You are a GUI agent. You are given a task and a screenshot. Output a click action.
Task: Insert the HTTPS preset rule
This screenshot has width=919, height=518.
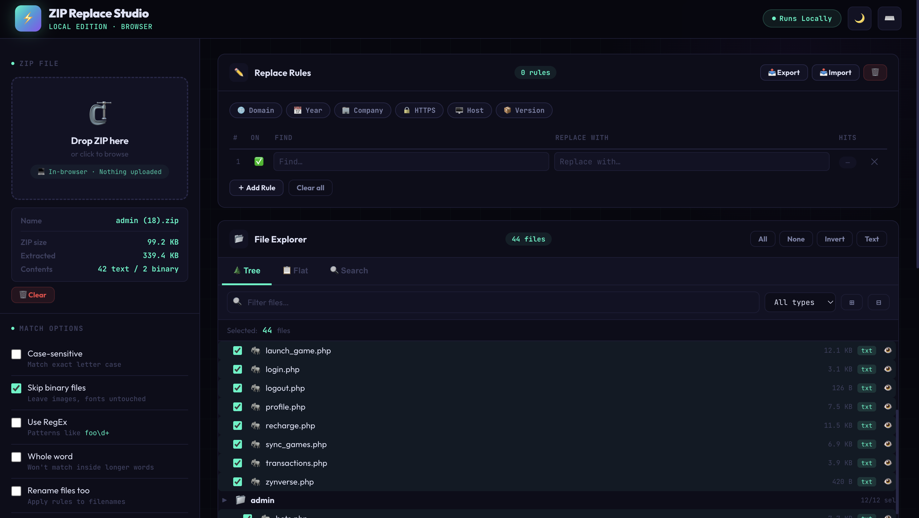(419, 110)
